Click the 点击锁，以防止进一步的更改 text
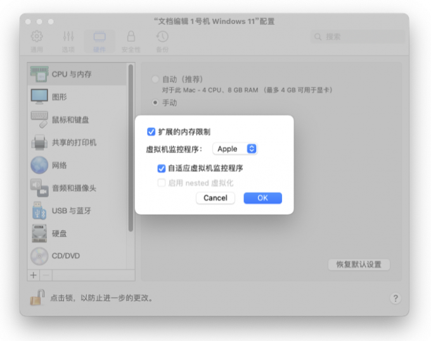Image resolution: width=431 pixels, height=341 pixels. pyautogui.click(x=101, y=298)
